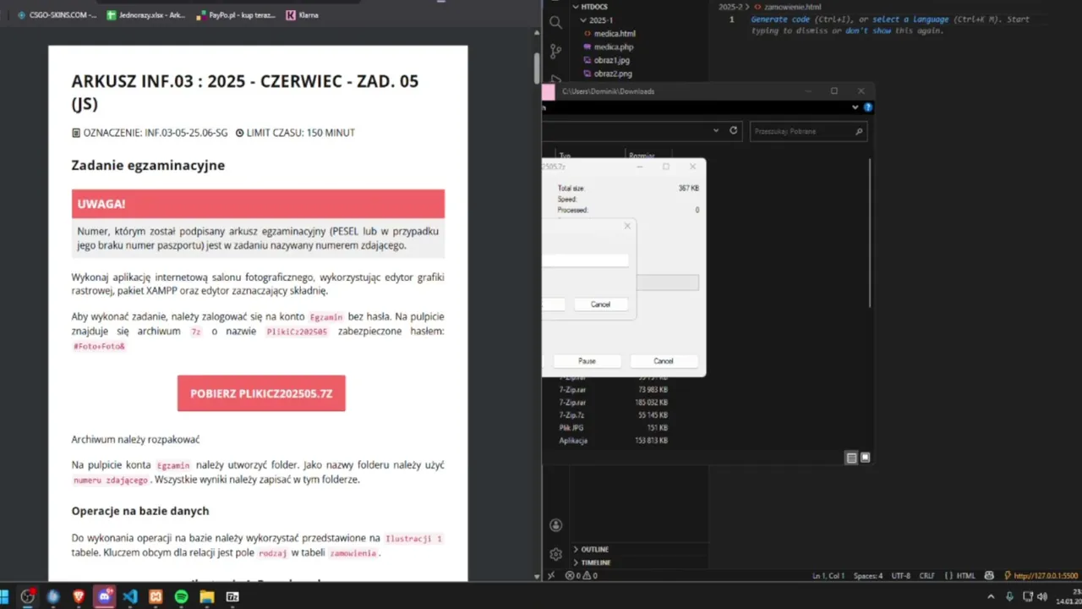Open the errors and warnings status indicator

[582, 575]
